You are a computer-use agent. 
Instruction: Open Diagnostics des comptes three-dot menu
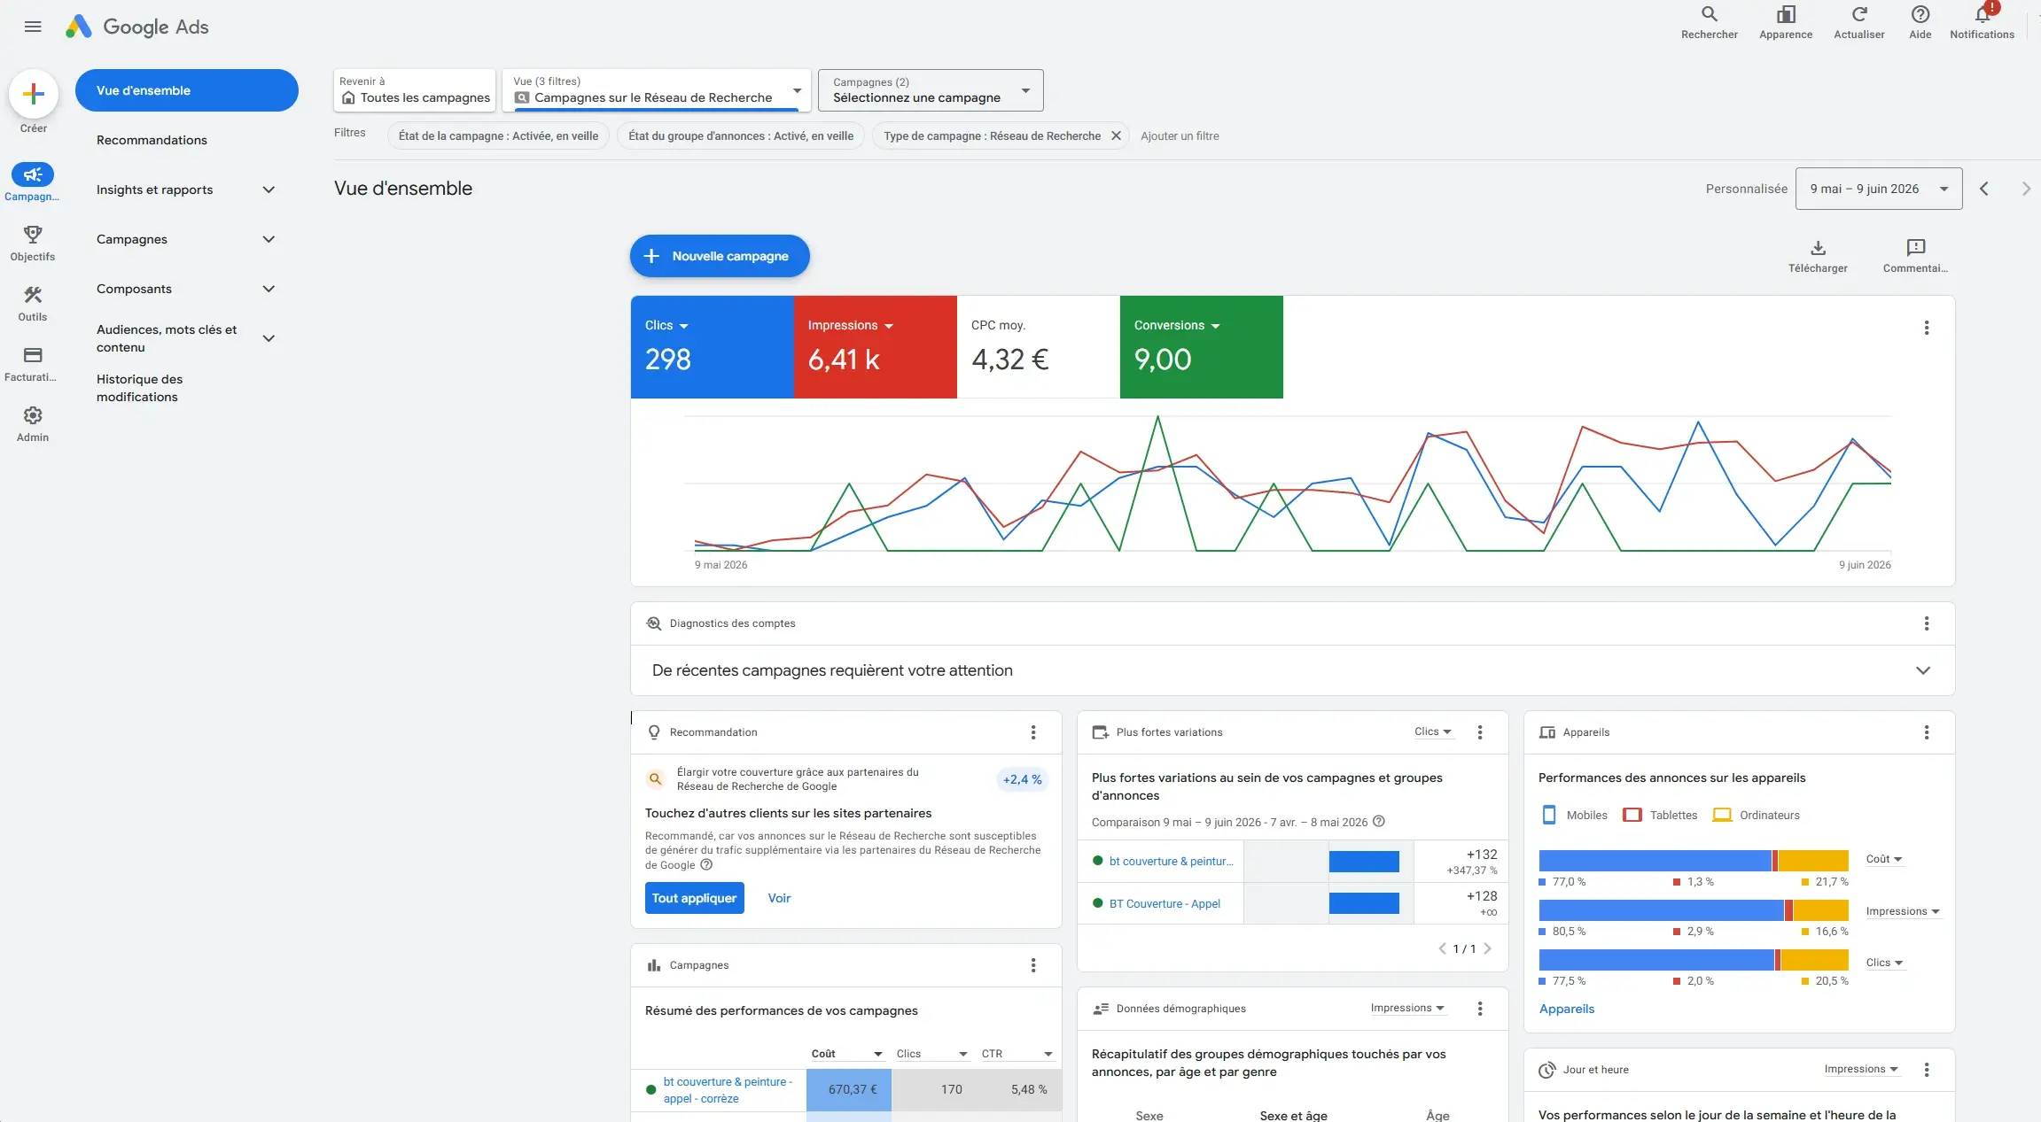[1927, 623]
